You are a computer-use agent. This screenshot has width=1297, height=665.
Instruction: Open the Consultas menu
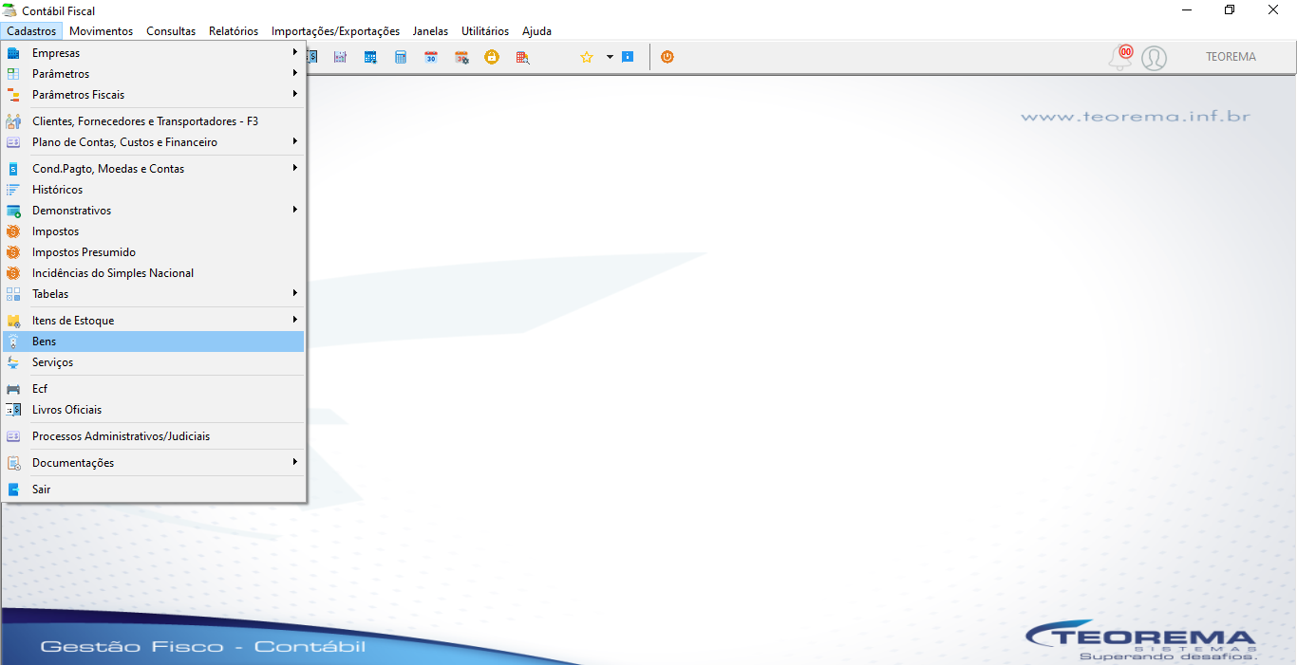click(x=171, y=31)
